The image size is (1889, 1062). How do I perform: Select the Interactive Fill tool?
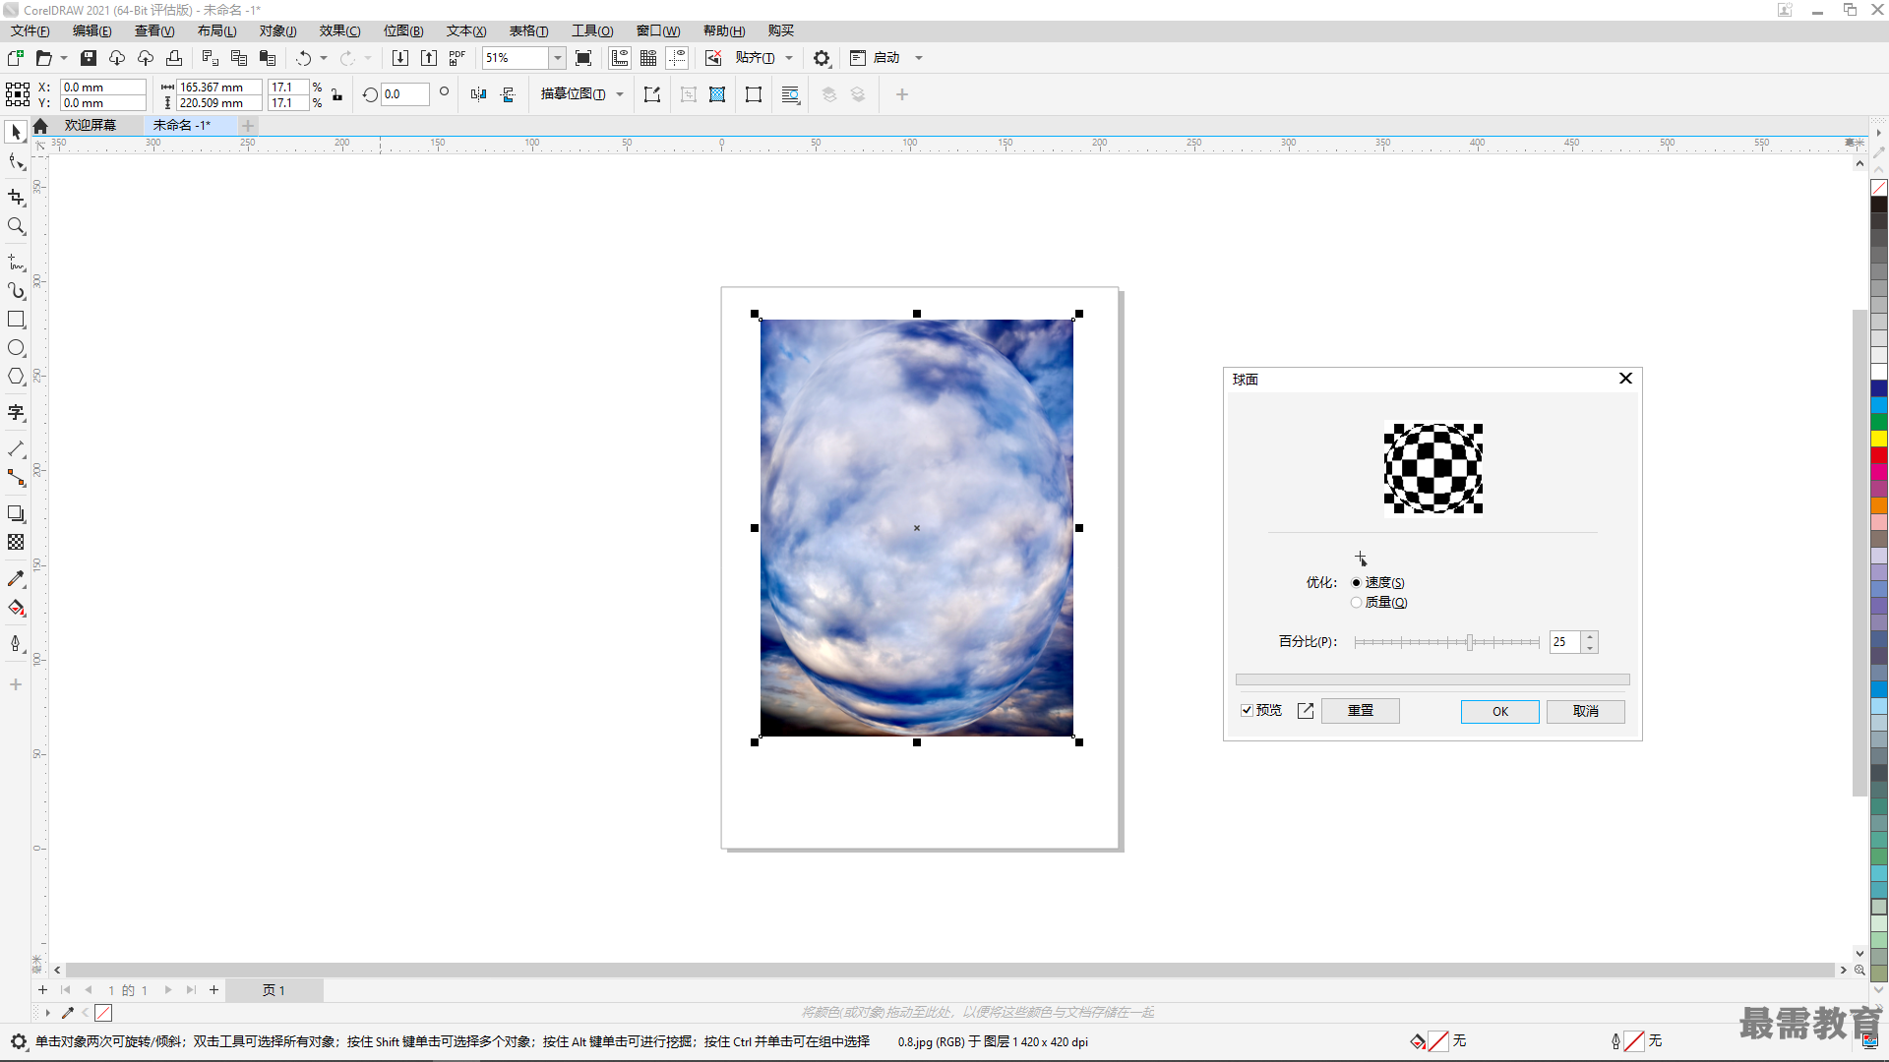tap(16, 608)
